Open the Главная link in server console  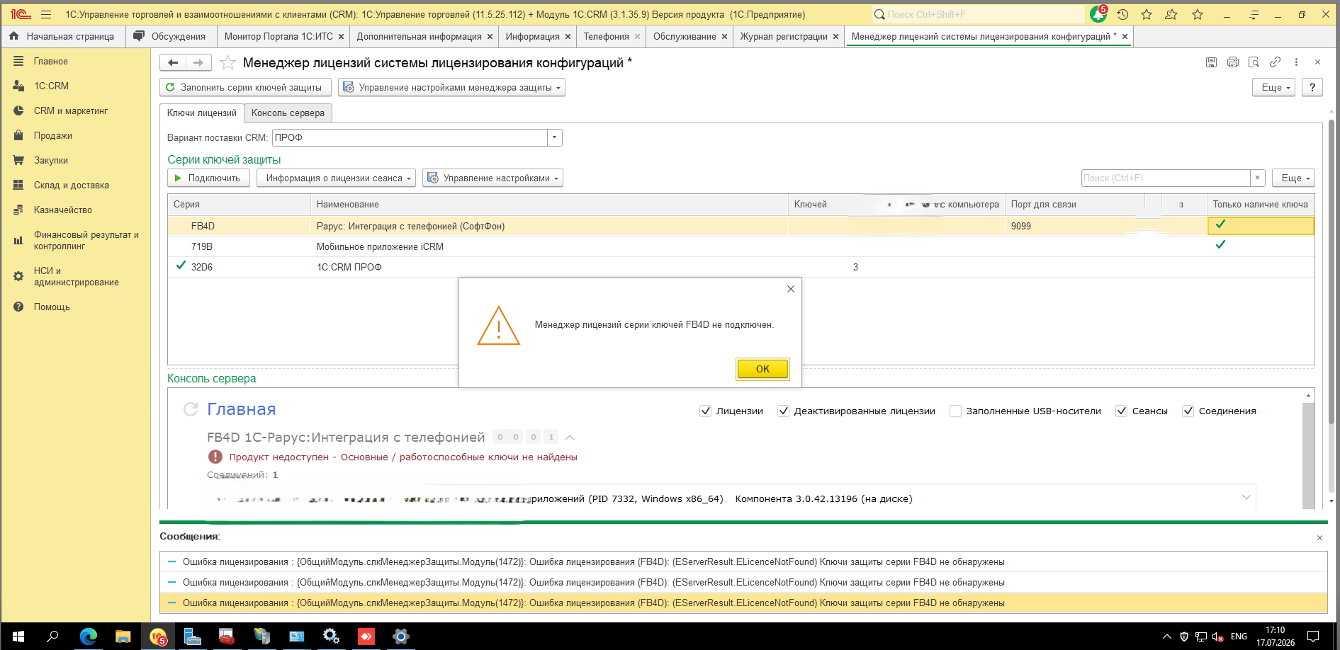tap(241, 409)
